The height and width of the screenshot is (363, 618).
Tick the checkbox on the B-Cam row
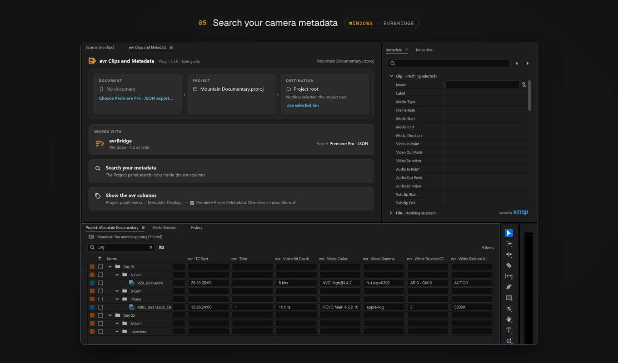(100, 291)
